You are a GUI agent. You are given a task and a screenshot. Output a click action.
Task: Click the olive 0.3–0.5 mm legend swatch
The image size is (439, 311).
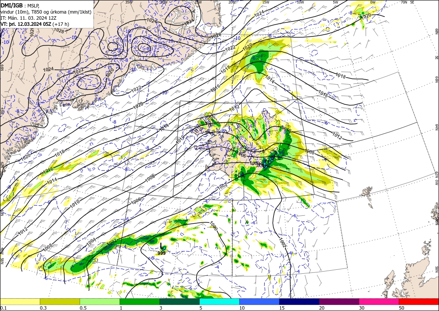click(60, 301)
